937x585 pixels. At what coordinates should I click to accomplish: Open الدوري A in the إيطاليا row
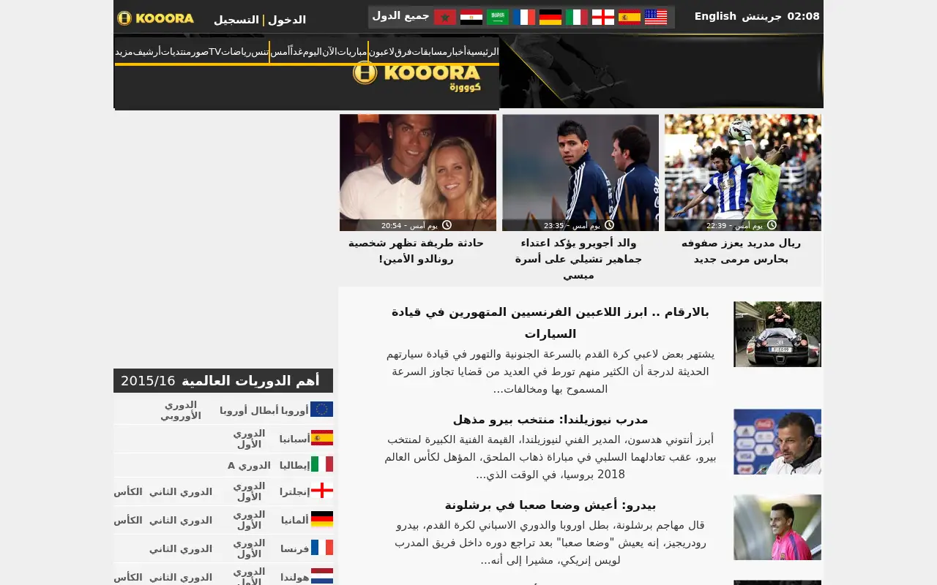click(x=249, y=465)
